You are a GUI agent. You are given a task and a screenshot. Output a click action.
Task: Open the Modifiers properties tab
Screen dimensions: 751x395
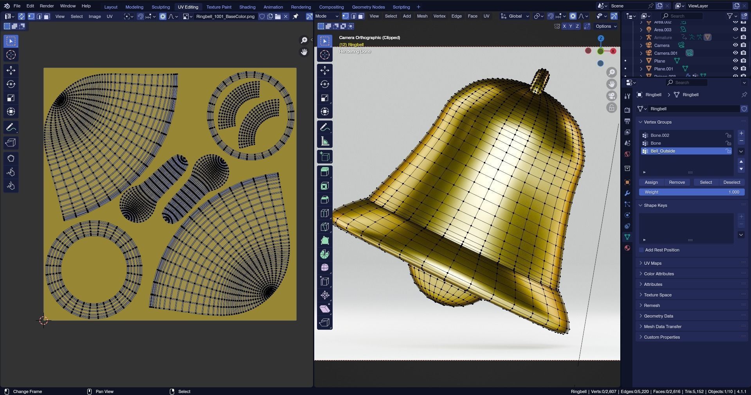coord(627,193)
